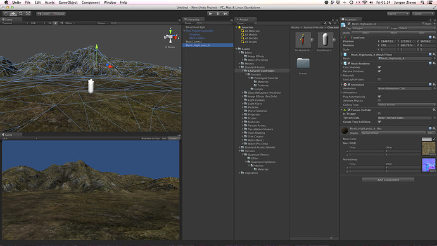Click the Terrain Data object picker circle
Image resolution: width=437 pixels, height=246 pixels.
point(434,118)
